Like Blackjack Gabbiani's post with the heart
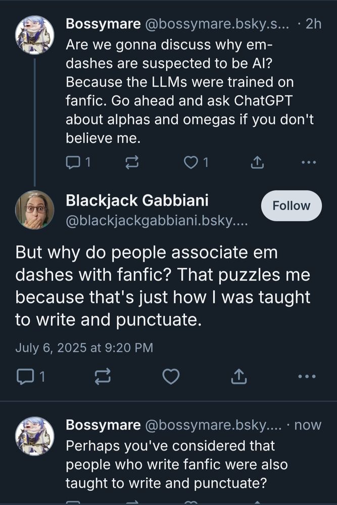Viewport: 337px width, 505px height. coord(171,376)
